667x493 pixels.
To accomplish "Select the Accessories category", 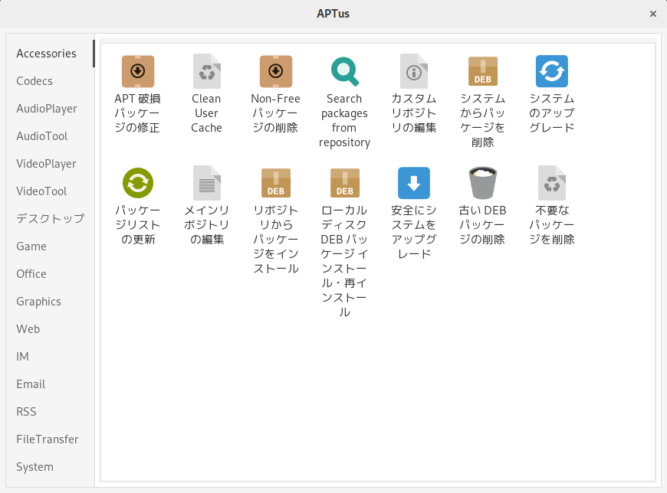I will pos(50,54).
